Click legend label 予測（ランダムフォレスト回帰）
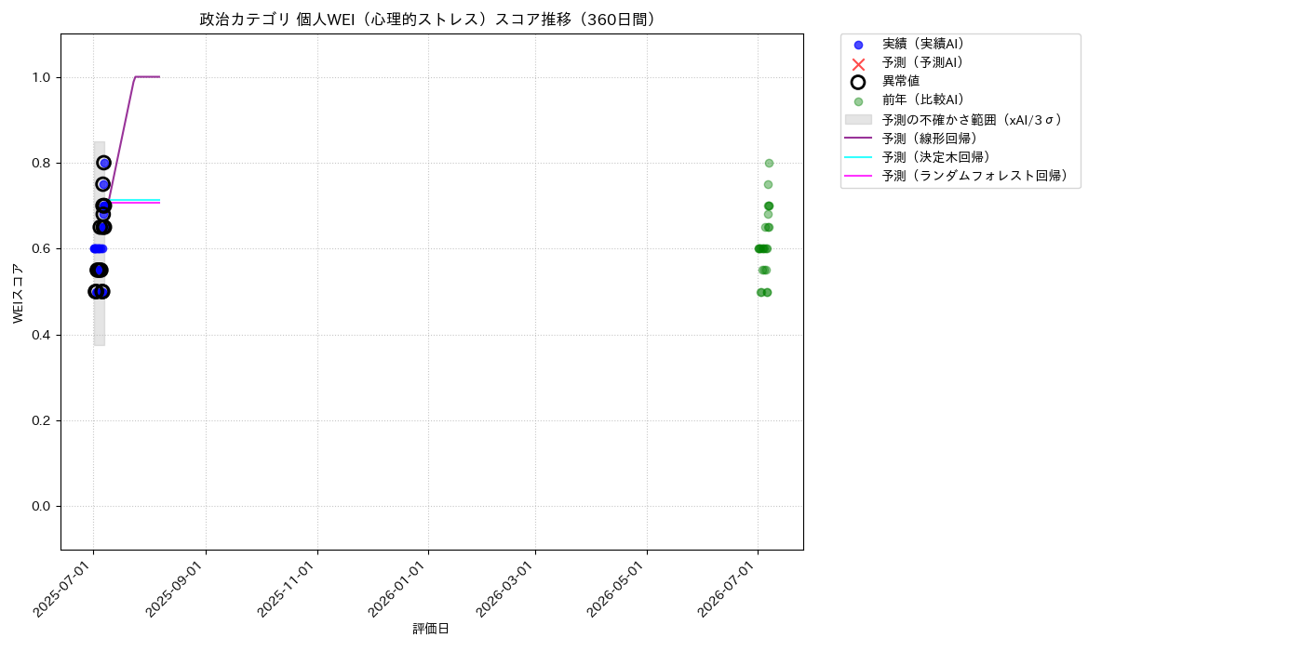 [975, 176]
